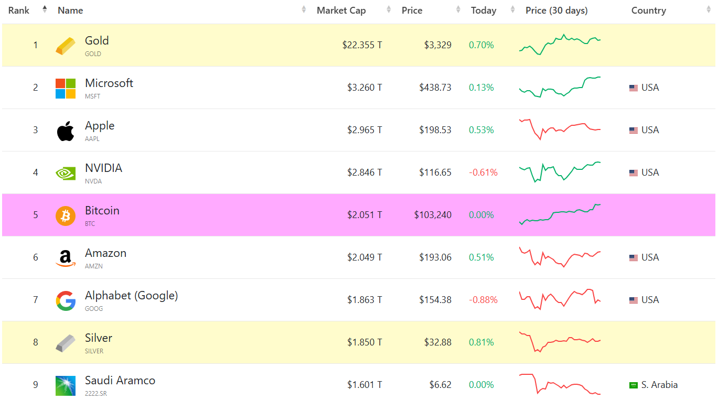
Task: Click Apple's 30-day price chart
Action: pyautogui.click(x=560, y=129)
